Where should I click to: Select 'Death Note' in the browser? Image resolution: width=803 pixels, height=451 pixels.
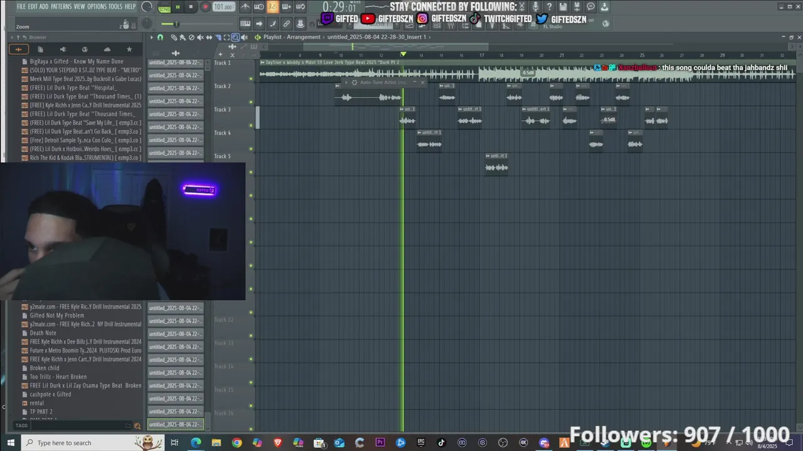(43, 333)
